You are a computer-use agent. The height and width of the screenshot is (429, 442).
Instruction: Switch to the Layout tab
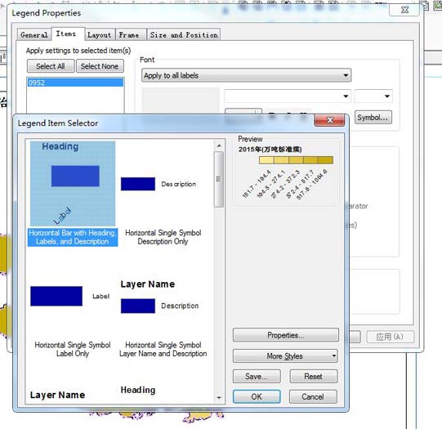100,35
